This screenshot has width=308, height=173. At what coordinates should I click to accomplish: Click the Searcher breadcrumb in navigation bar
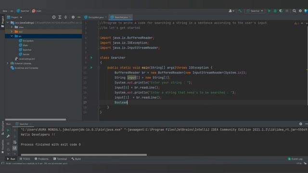click(23, 11)
